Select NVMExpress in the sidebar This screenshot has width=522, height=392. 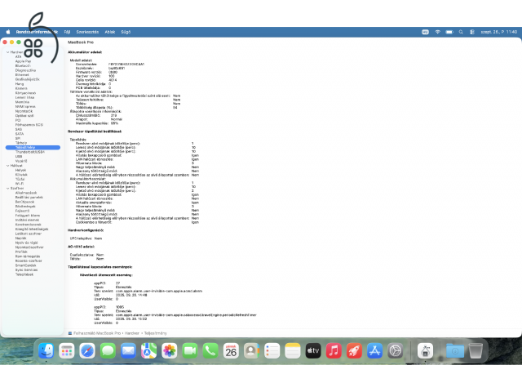tap(25, 107)
